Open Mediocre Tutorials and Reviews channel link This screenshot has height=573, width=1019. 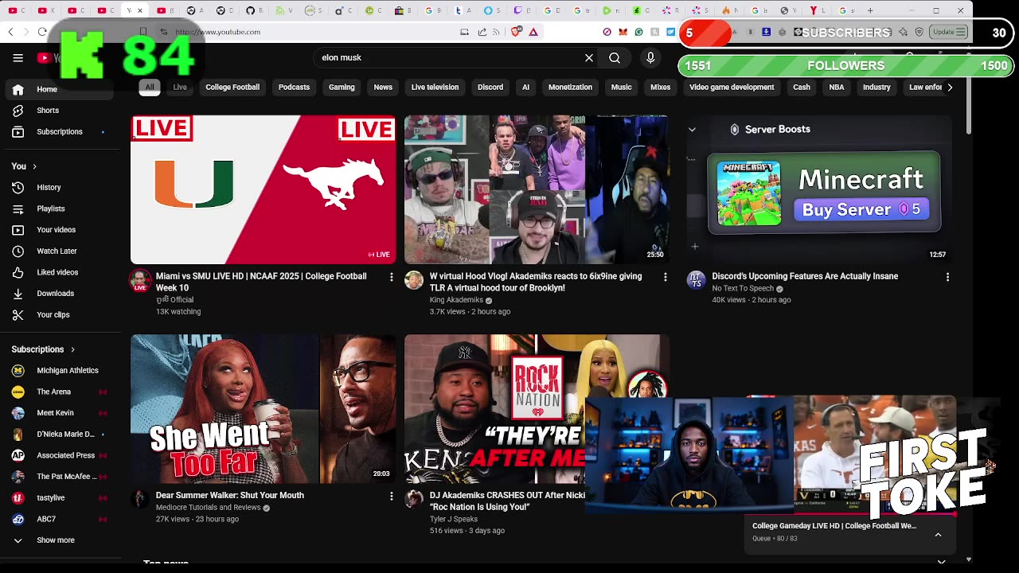coord(209,508)
